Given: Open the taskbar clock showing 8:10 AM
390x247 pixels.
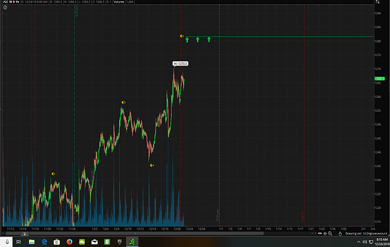Looking at the screenshot, I should 383,242.
